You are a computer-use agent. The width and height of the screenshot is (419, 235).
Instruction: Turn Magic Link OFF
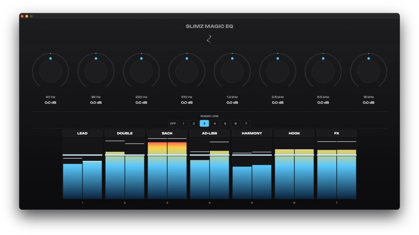[x=173, y=123]
